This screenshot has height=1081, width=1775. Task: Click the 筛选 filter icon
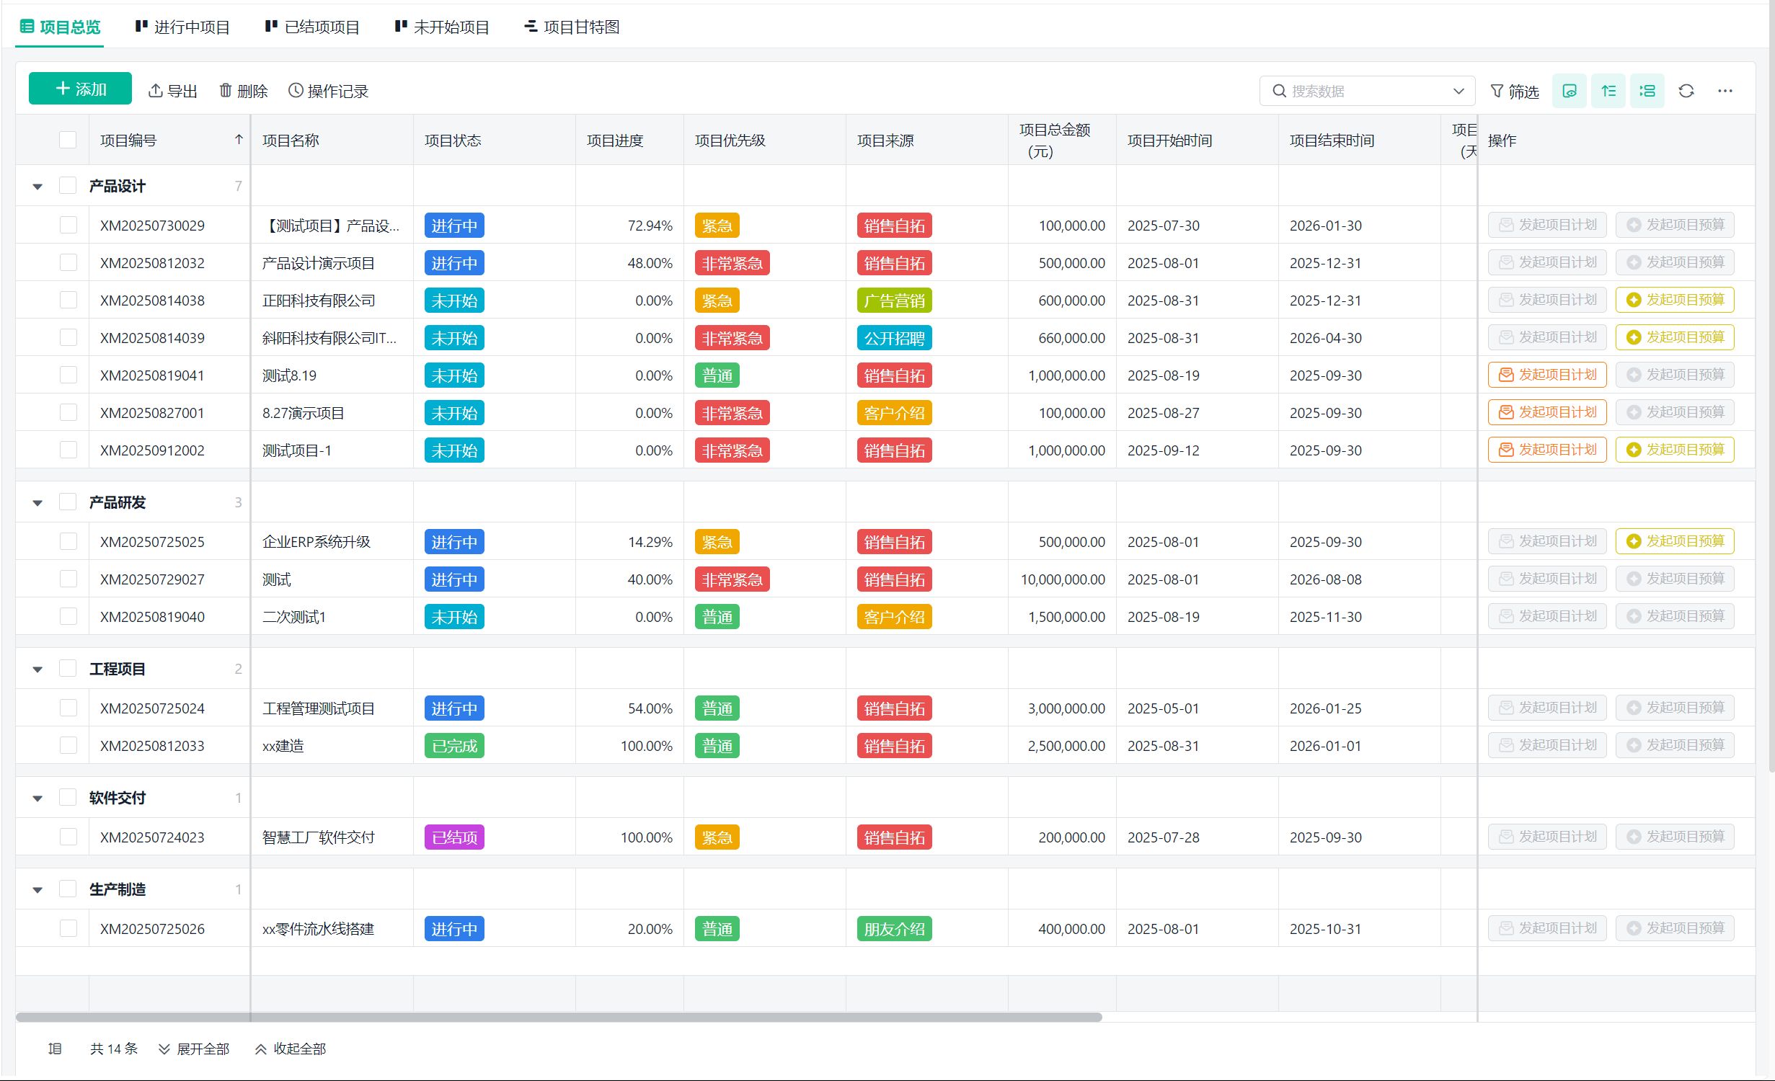[x=1497, y=91]
